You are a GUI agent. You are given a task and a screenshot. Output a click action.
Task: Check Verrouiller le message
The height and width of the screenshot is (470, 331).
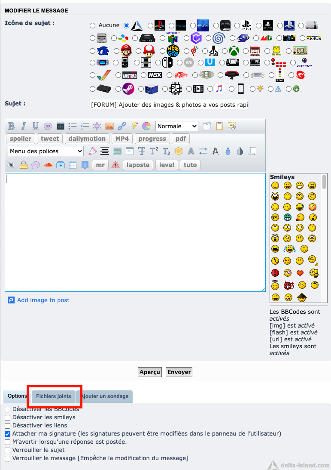click(x=8, y=458)
